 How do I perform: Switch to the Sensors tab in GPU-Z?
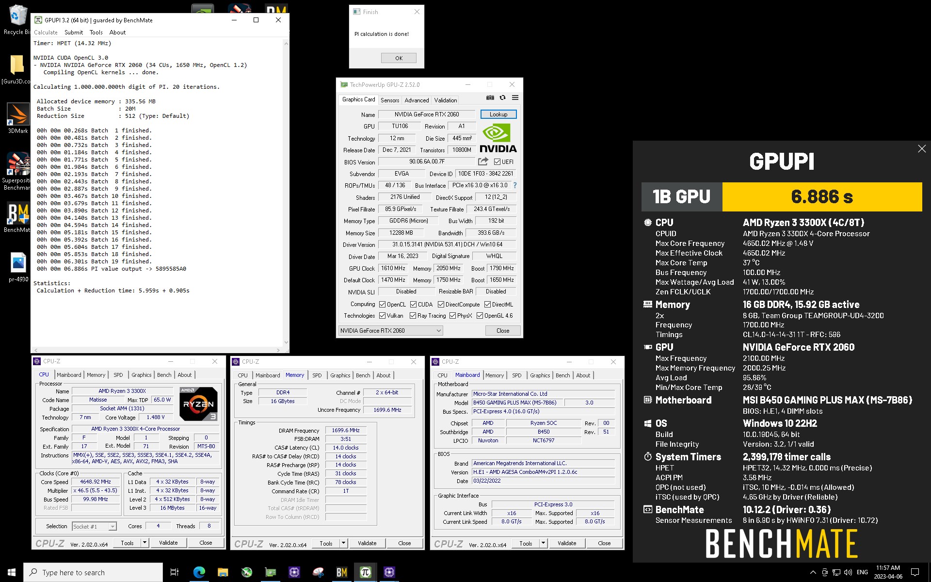[x=390, y=100]
